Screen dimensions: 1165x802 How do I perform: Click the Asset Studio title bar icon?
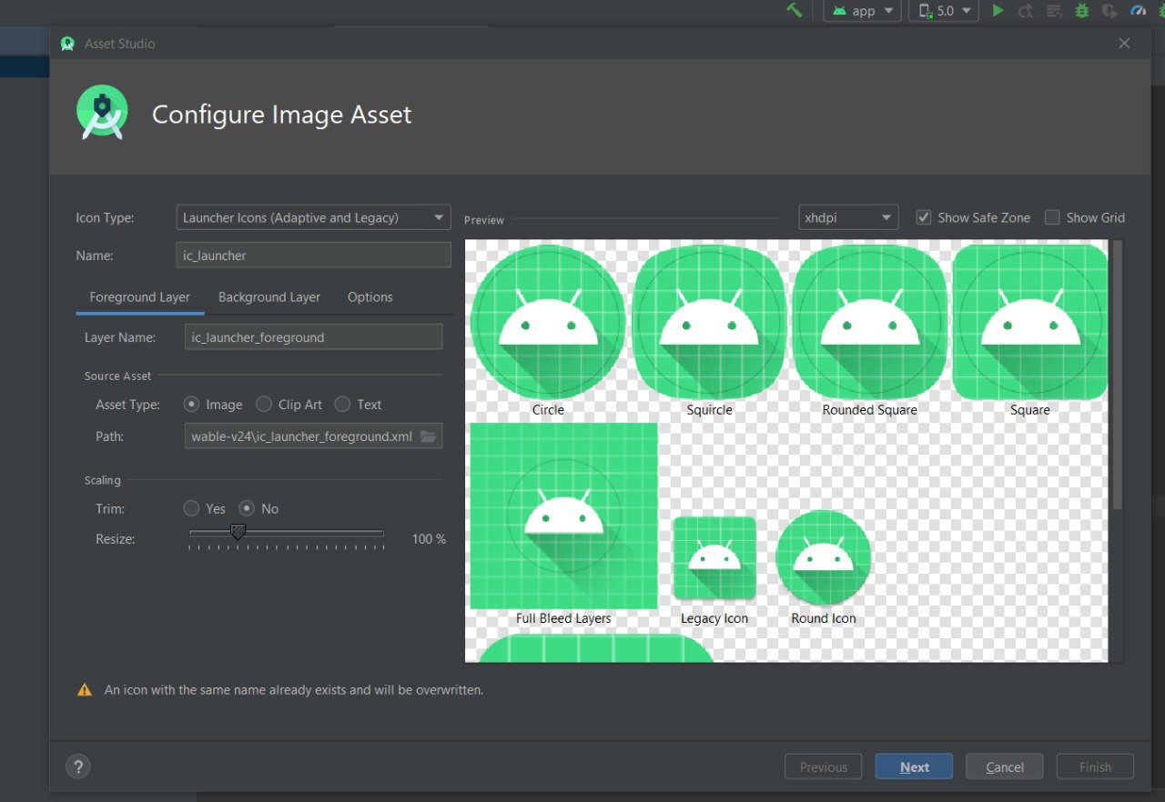[x=67, y=44]
